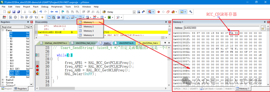Toggle the Registers Window icon
Screen dimensions: 270x92
pos(63,17)
